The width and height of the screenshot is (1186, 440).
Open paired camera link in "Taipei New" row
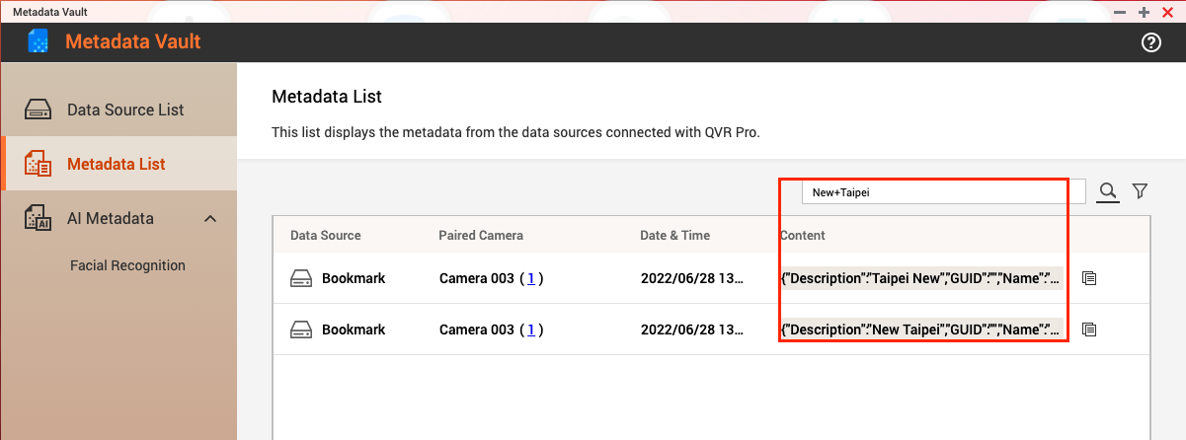click(x=530, y=279)
